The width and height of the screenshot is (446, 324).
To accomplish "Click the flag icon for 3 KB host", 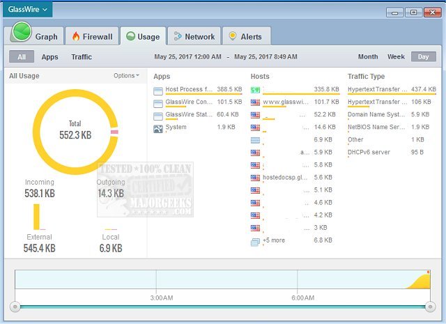I will pos(255,228).
